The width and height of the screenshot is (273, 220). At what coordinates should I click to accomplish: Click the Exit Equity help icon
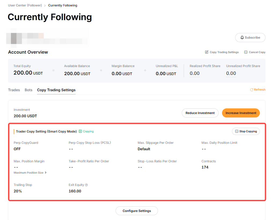(86, 185)
